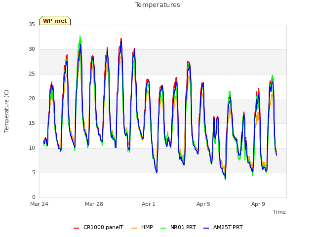Click the 30 y-axis label
Viewport: 316px width, 237px height.
click(x=32, y=49)
